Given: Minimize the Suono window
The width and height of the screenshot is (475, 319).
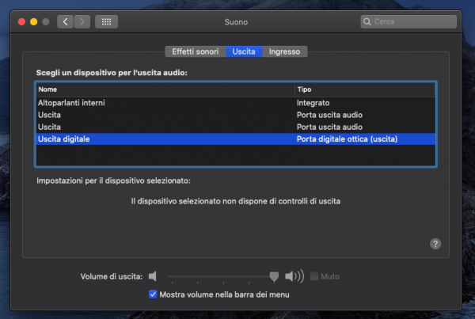Looking at the screenshot, I should [33, 21].
